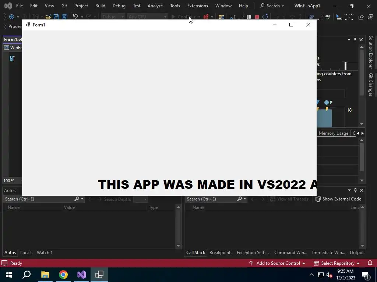
Task: Click the Open File folder icon
Action: coord(48,17)
